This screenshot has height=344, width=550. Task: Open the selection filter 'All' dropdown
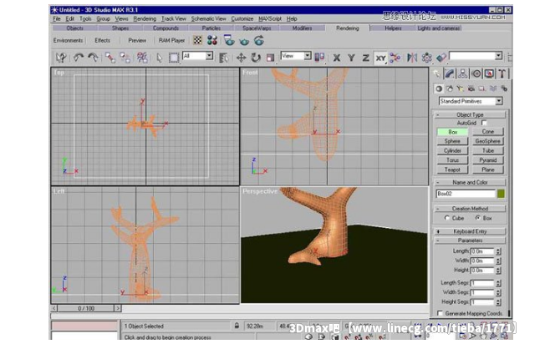pyautogui.click(x=210, y=56)
